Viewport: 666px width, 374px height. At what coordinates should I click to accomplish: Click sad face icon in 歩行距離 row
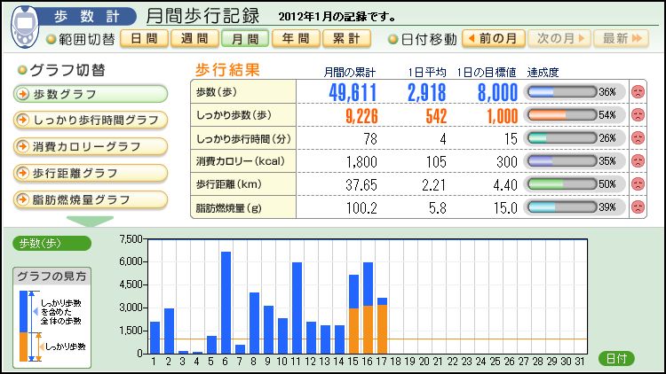point(638,183)
